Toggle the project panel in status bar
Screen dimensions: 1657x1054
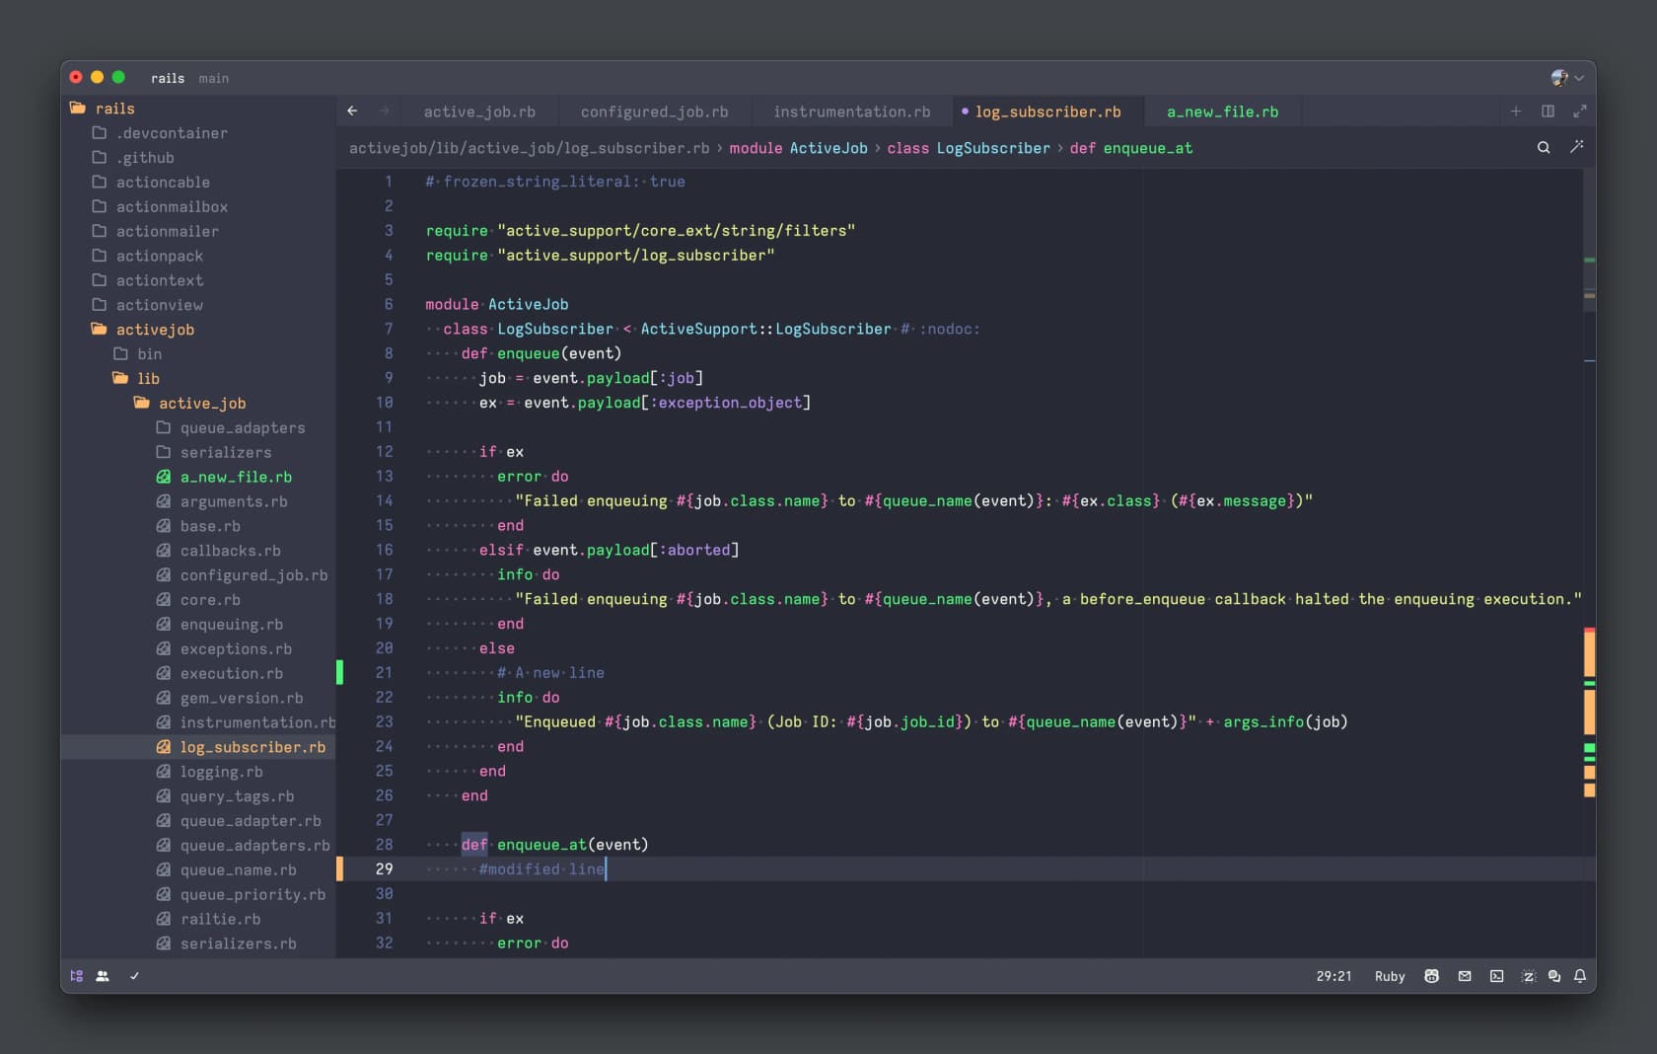[x=77, y=976]
